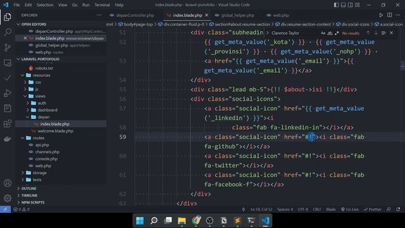Close the find widget
405x228 pixels.
click(x=391, y=33)
